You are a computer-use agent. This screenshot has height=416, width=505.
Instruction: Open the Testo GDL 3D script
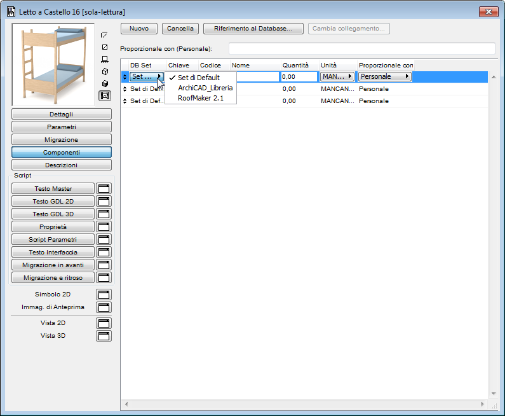[x=53, y=214]
